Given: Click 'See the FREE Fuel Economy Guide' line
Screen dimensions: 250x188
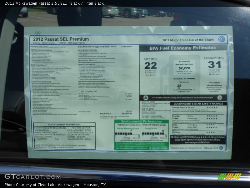Looking at the screenshot, I should [x=183, y=98].
